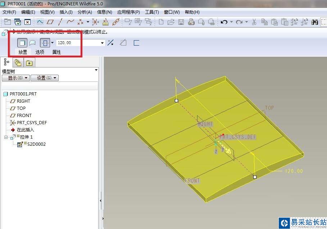Open the 帮助(H) menu
This screenshot has width=327, height=229.
[192, 12]
